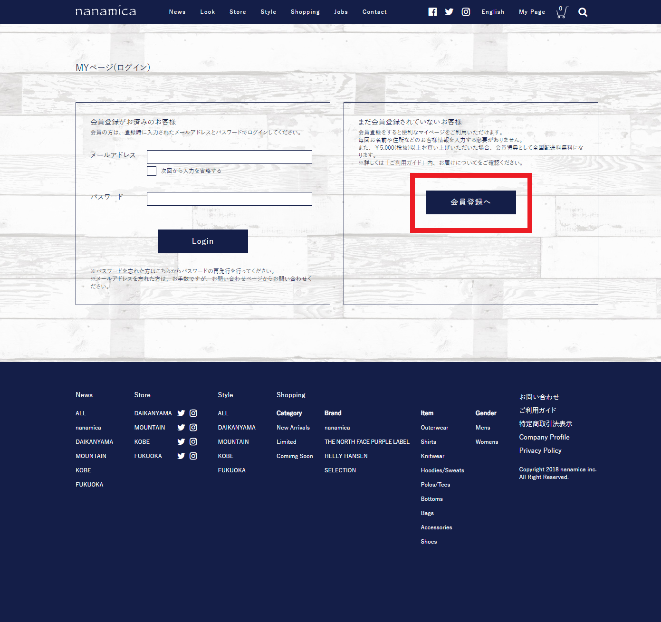The image size is (661, 622).
Task: Select My Page in the header
Action: pyautogui.click(x=532, y=12)
